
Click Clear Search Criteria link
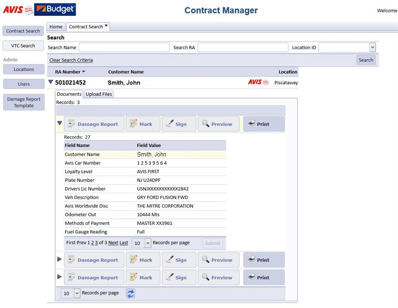tap(71, 60)
